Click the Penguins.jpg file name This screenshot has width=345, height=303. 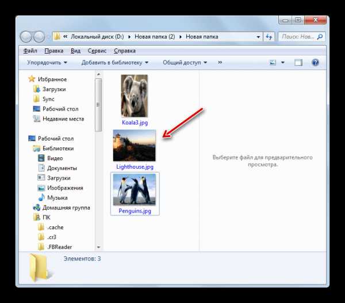click(135, 211)
